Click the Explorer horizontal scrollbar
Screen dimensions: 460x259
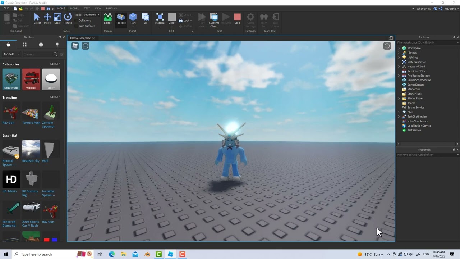(428, 144)
